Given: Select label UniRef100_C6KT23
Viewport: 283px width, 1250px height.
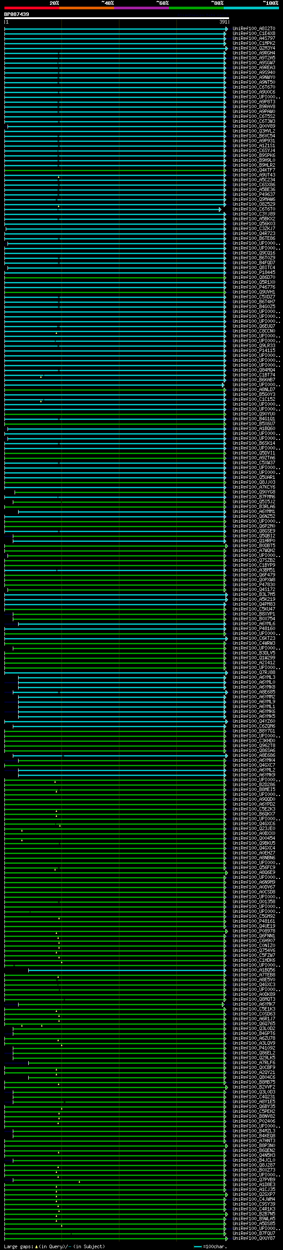Looking at the screenshot, I should point(254,638).
